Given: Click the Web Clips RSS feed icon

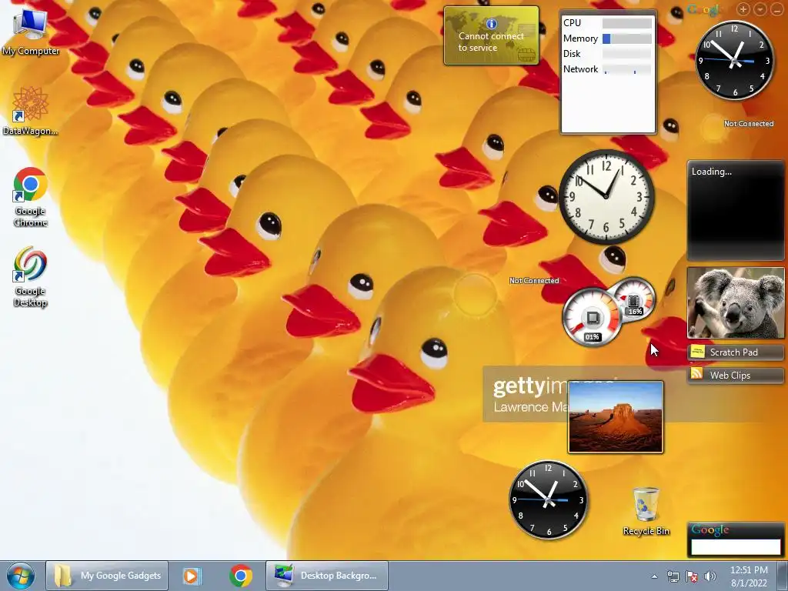Looking at the screenshot, I should pyautogui.click(x=697, y=373).
